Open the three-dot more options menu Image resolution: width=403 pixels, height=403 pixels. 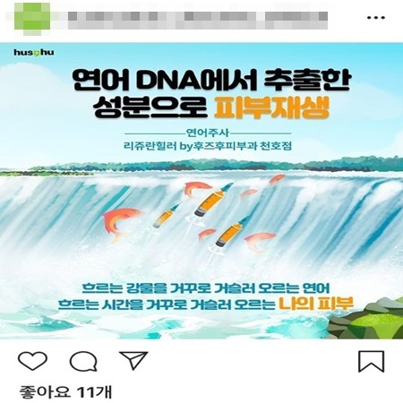[x=376, y=18]
